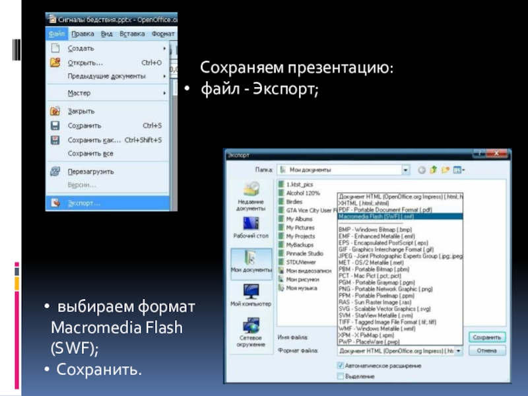
Task: Select BMP - Windows Bitmap format
Action: pos(400,230)
